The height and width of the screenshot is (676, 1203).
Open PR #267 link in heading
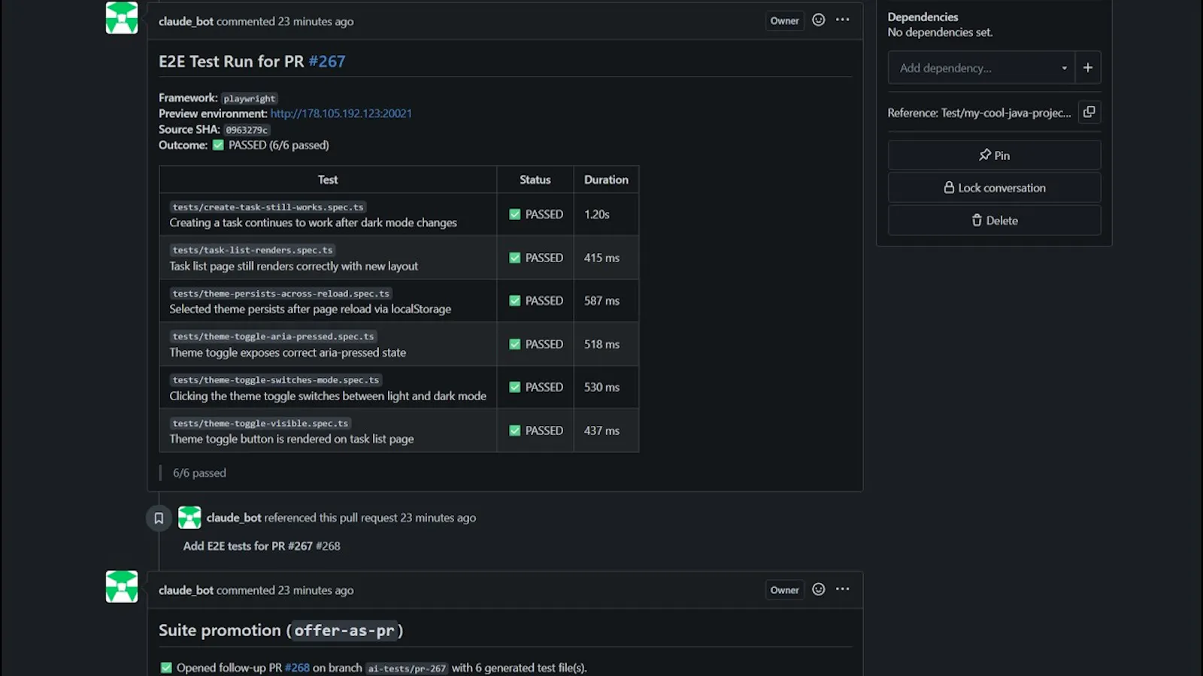(x=327, y=62)
